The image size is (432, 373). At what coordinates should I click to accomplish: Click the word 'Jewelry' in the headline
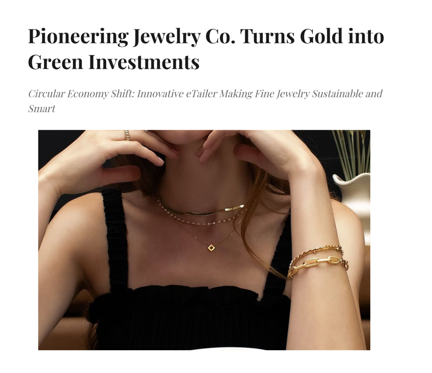(x=166, y=37)
